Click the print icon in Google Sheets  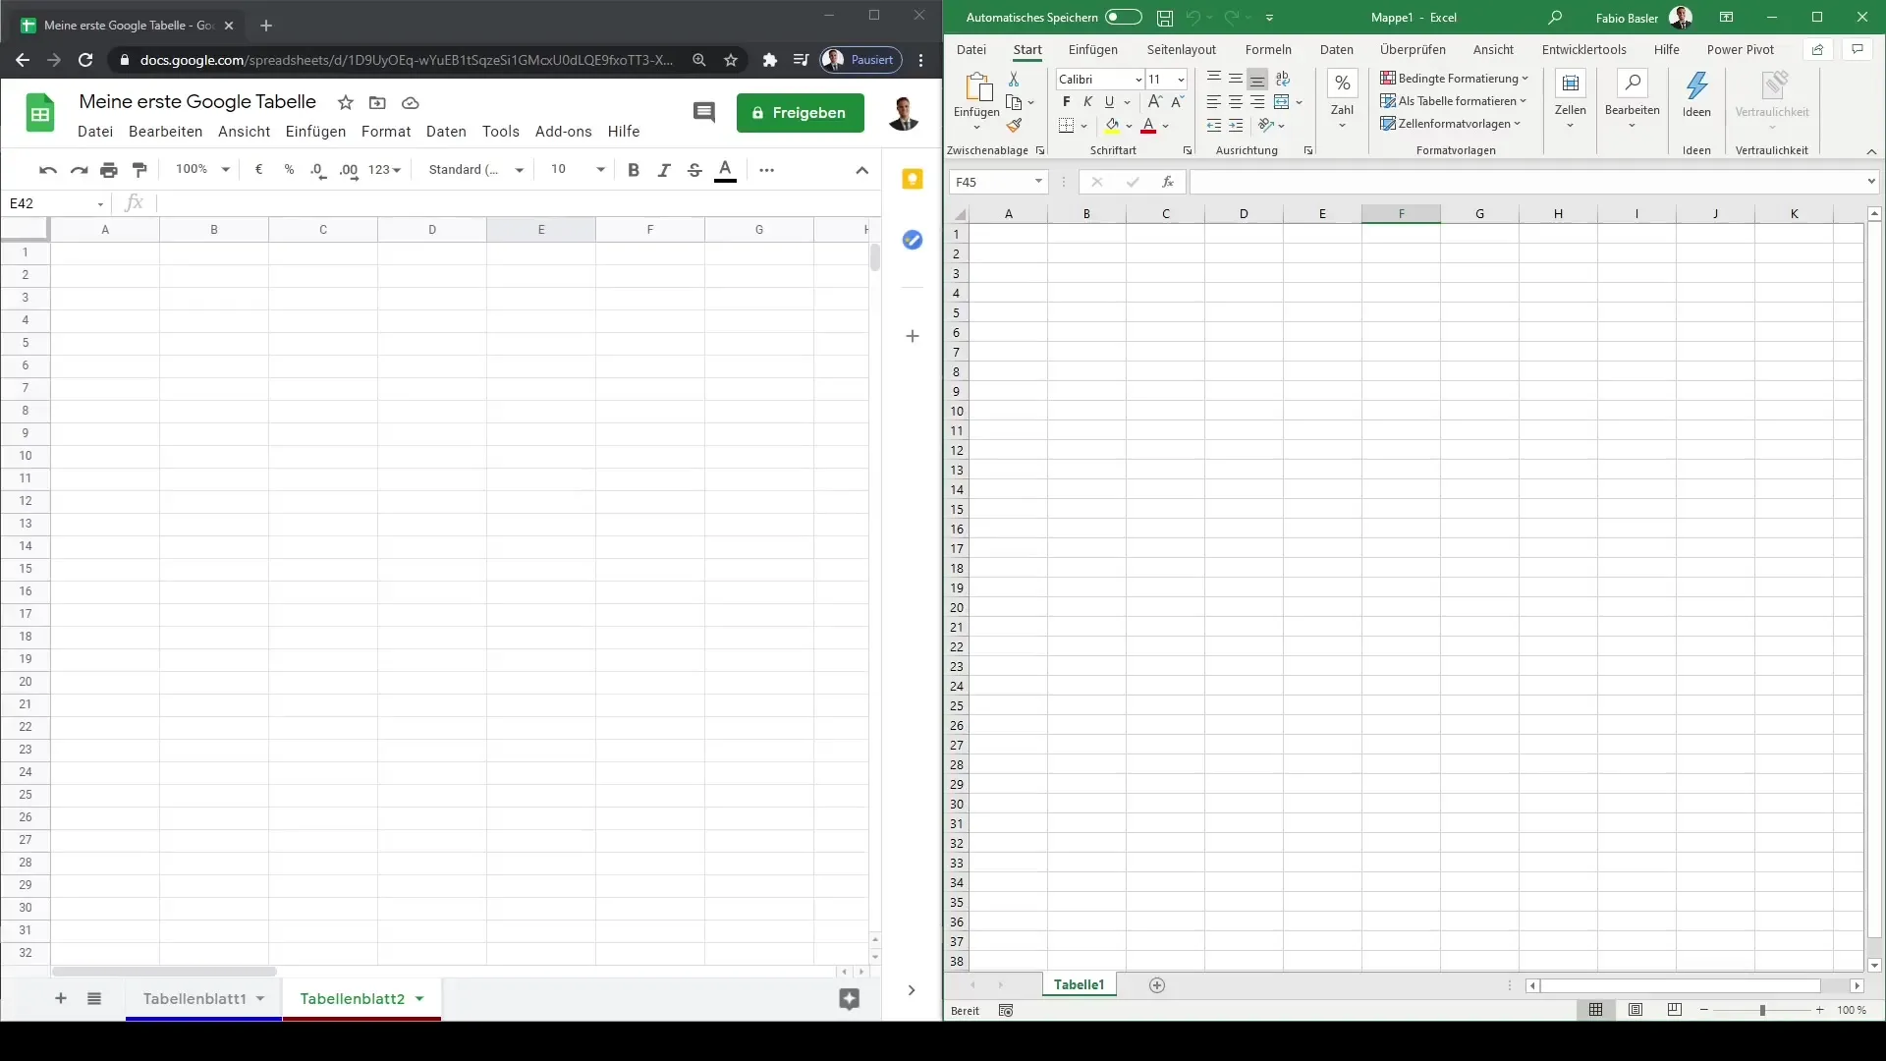tap(109, 170)
